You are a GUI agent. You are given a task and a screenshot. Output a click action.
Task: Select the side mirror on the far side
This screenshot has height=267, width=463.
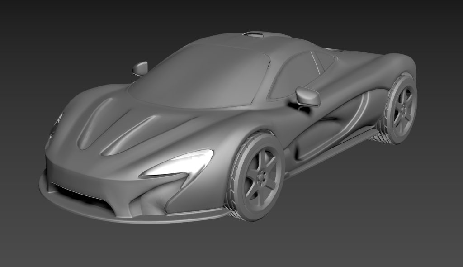coord(140,68)
